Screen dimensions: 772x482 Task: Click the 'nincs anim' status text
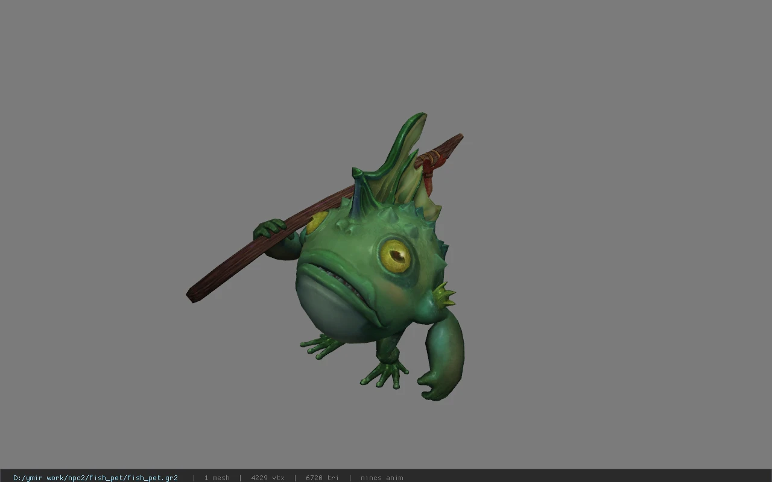click(382, 478)
